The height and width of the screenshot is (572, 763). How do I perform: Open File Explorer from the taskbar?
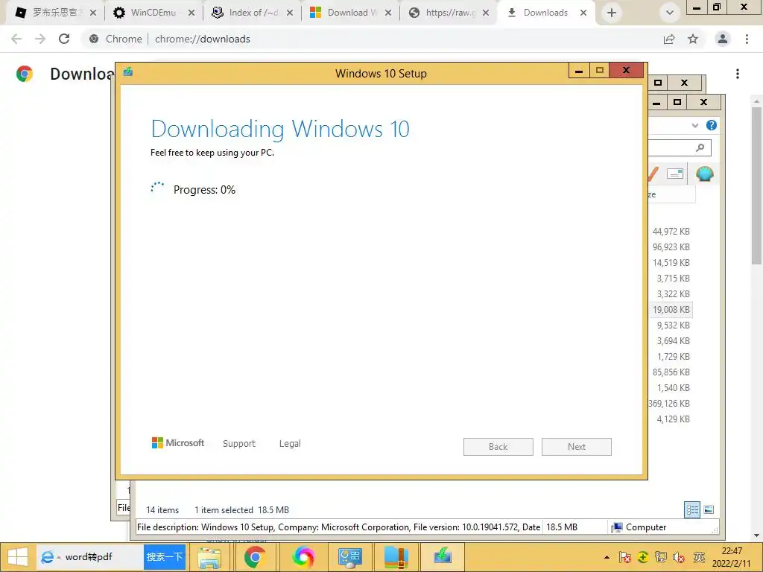tap(209, 557)
